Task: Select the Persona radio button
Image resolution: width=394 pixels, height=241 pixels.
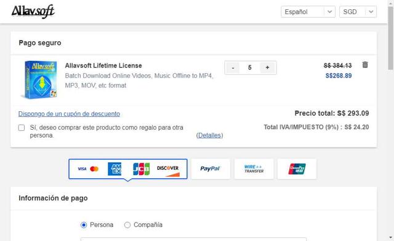Action: [84, 225]
